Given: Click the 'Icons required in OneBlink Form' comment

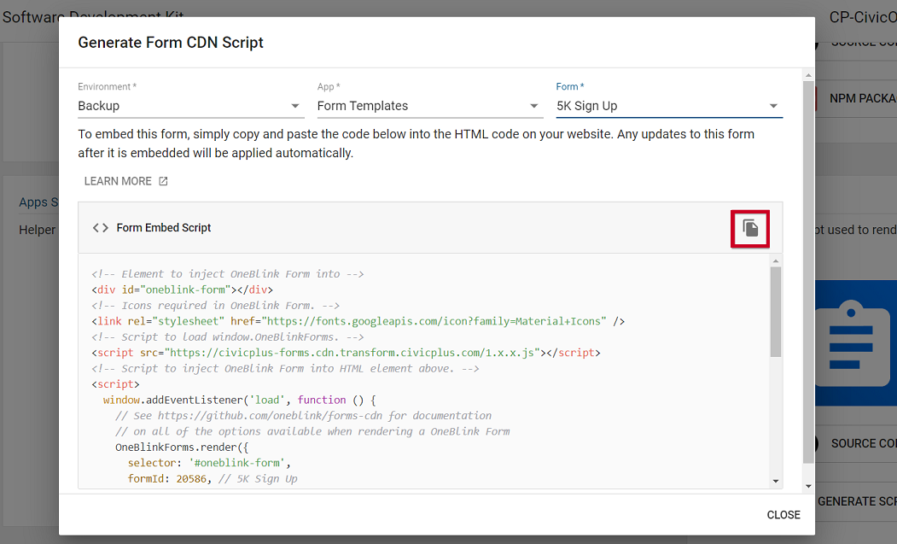Looking at the screenshot, I should point(216,305).
